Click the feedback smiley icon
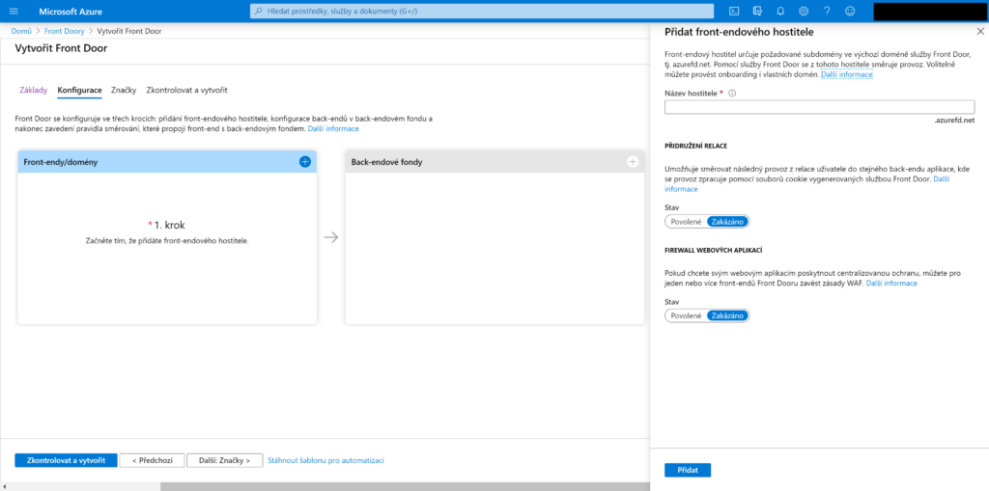989x491 pixels. pos(850,11)
